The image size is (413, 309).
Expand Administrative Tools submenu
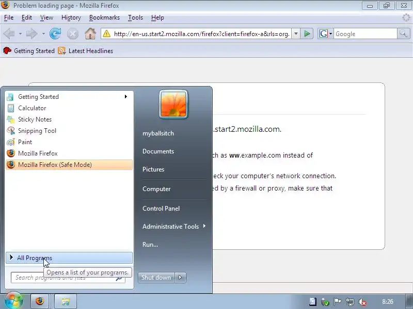[x=173, y=226]
